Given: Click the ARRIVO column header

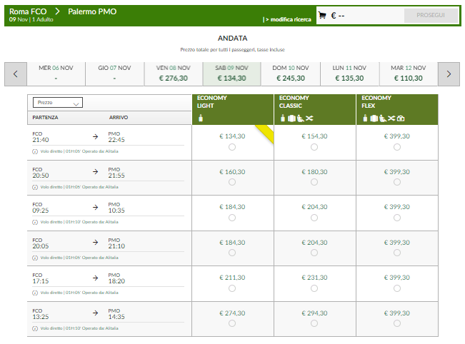Looking at the screenshot, I should pyautogui.click(x=119, y=117).
